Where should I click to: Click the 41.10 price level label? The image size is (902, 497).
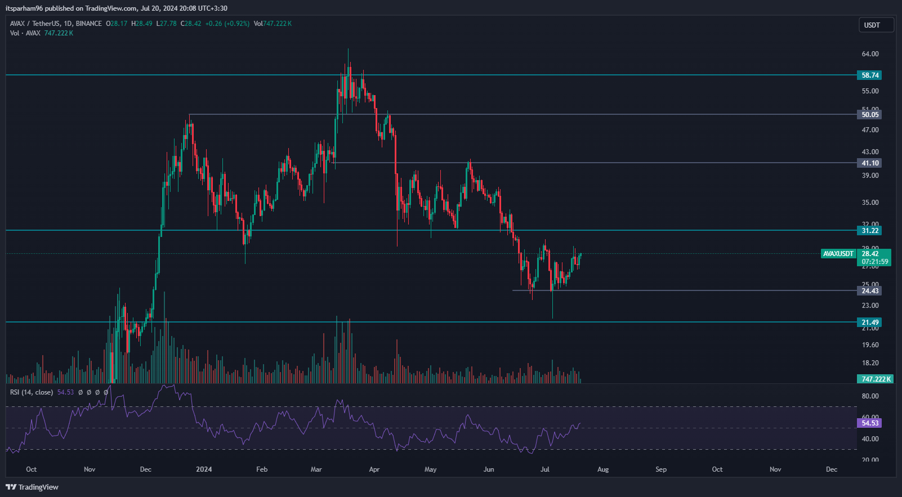tap(869, 163)
